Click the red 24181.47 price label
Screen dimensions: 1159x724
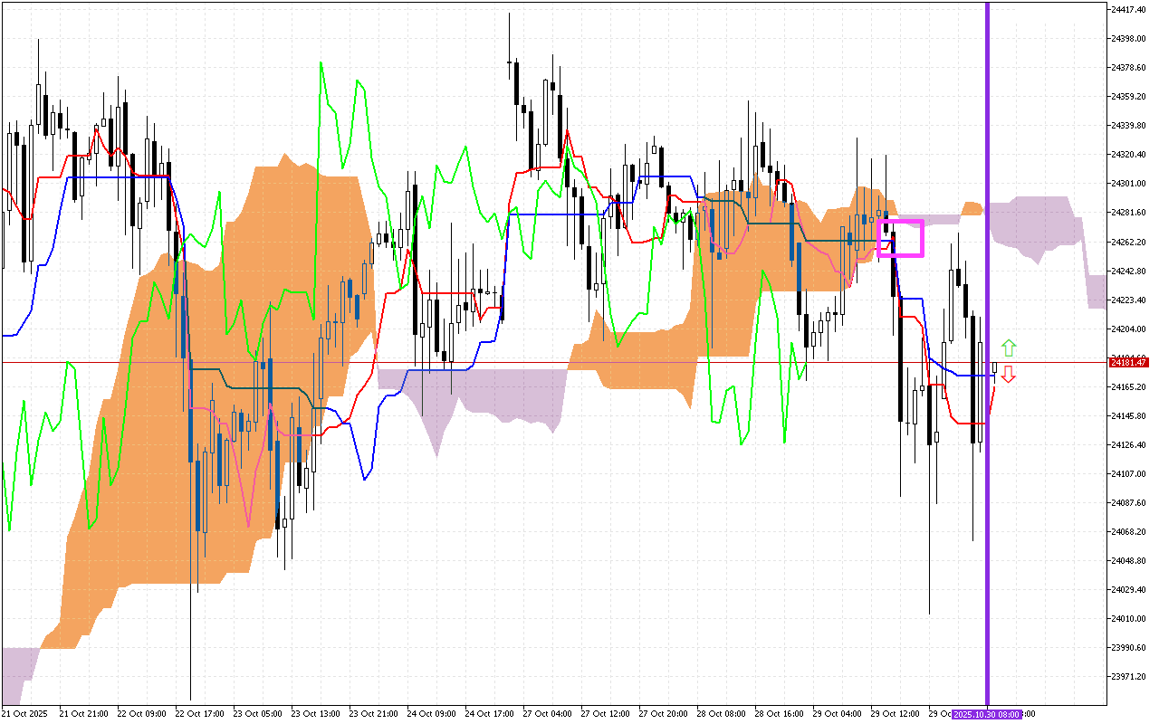tap(1128, 363)
